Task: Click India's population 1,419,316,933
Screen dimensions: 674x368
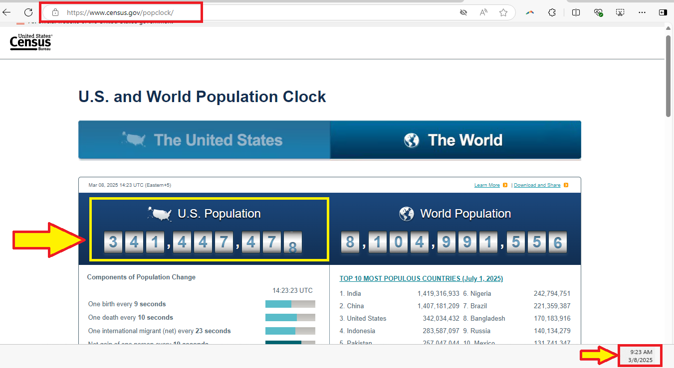Action: [439, 294]
